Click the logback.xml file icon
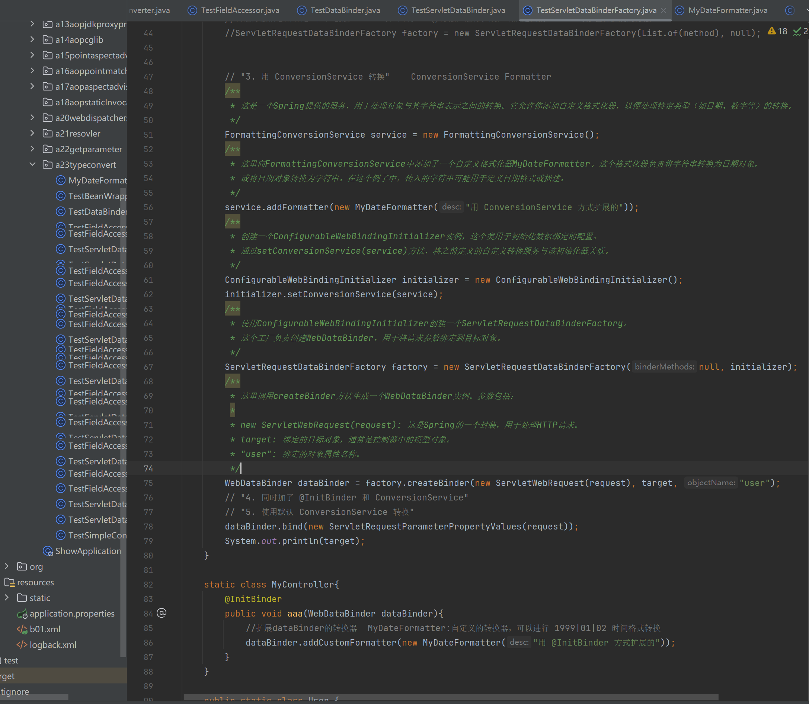Screen dimensions: 809x704 point(22,645)
